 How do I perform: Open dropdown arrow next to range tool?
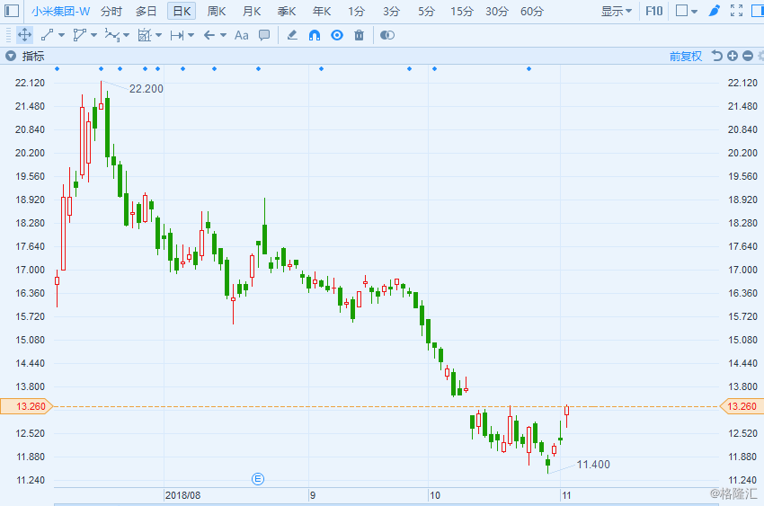(x=191, y=35)
